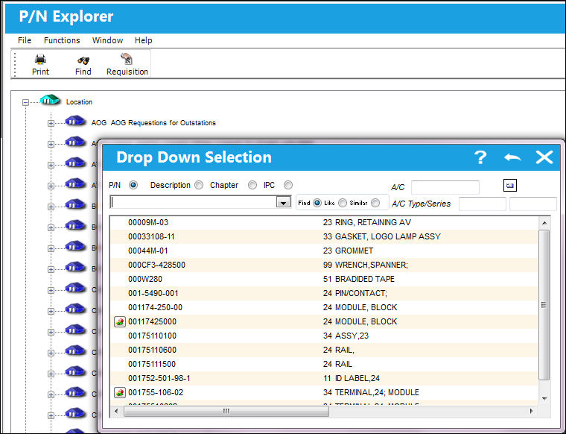The image size is (566, 434).
Task: Select the Location warehouse root icon
Action: click(50, 99)
